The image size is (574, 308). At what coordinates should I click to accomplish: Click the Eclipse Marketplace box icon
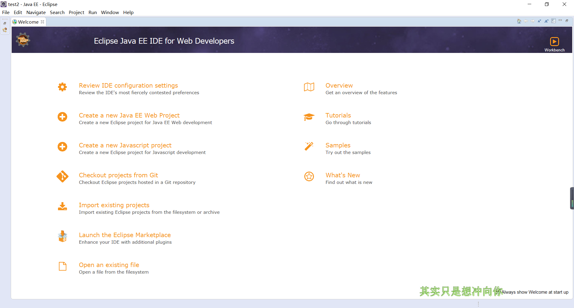62,236
